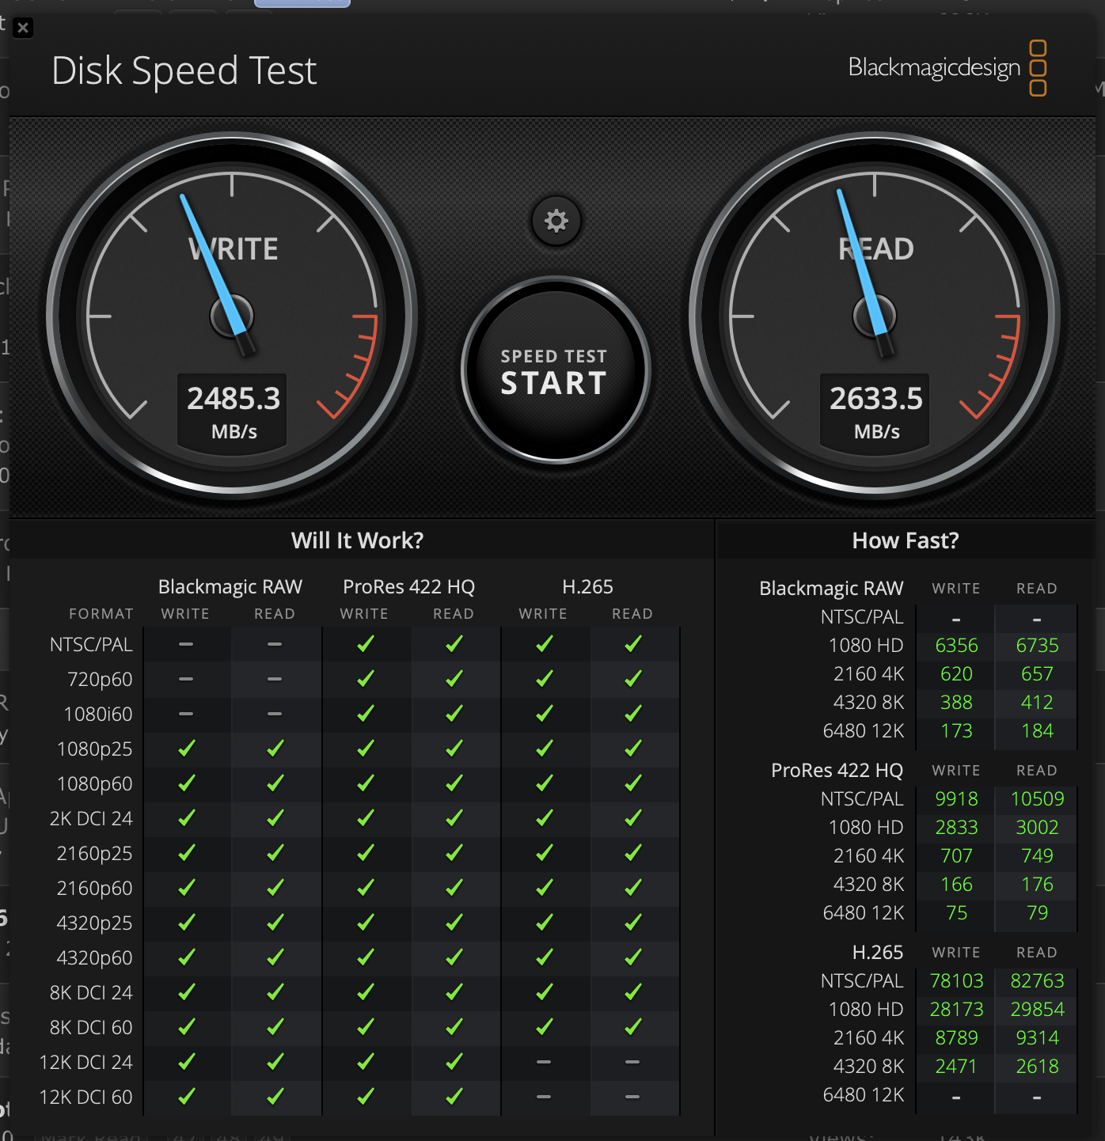Click H.265 1080 HD read value 29854
The height and width of the screenshot is (1141, 1105).
pos(1038,1010)
